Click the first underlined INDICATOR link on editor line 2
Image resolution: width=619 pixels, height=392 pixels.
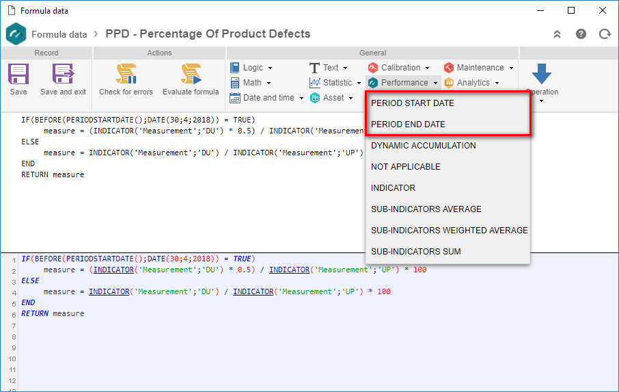pos(113,270)
